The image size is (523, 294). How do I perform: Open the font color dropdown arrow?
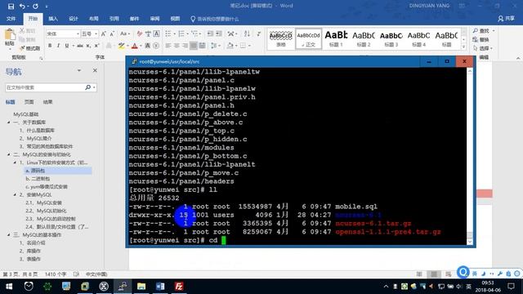click(x=140, y=46)
